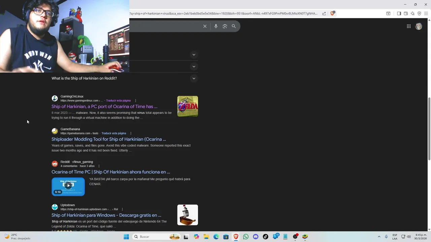Click the magnifying glass search button
Image resolution: width=431 pixels, height=242 pixels.
click(234, 26)
